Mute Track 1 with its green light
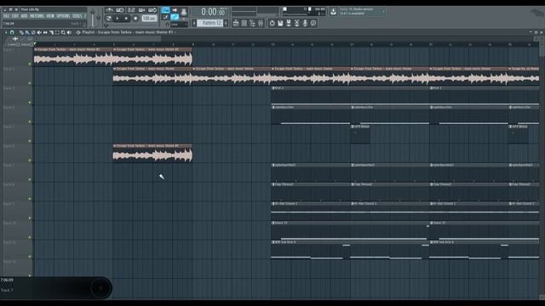 pyautogui.click(x=30, y=64)
